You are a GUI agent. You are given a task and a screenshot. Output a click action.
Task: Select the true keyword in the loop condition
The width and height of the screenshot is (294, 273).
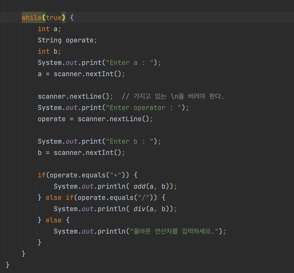coord(54,18)
